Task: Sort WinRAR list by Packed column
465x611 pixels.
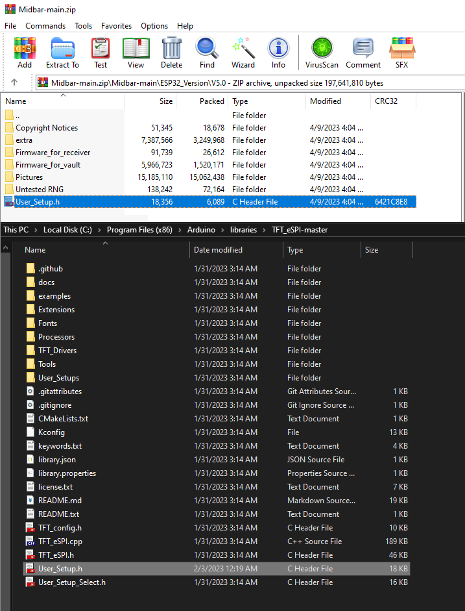Action: [x=202, y=101]
